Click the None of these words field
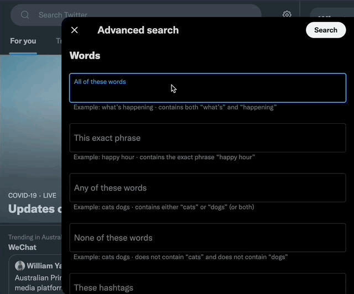 tap(207, 238)
